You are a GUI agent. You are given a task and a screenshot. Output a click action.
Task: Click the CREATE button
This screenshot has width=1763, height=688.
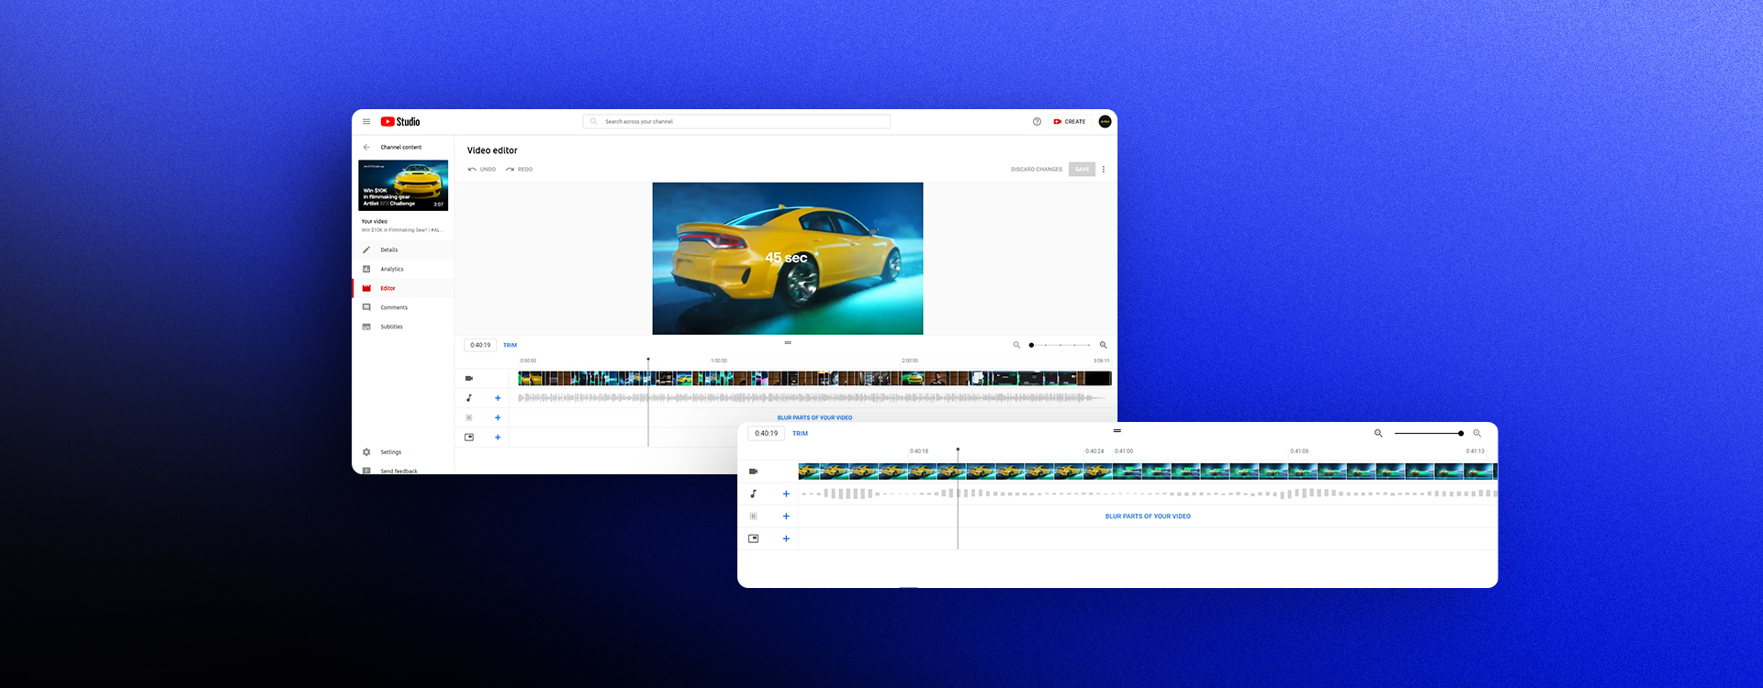point(1070,122)
